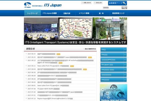151x101 pixels.
Task: Click the search magnifier button
Action: click(x=124, y=8)
